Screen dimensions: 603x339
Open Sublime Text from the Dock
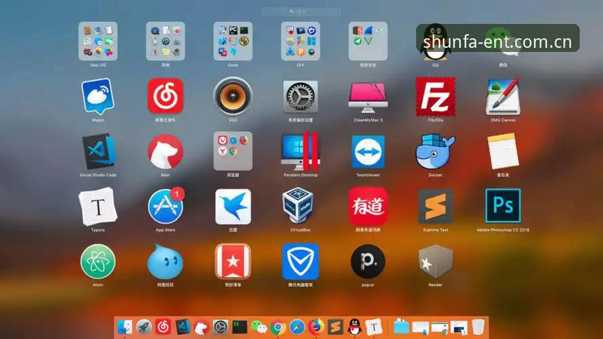click(335, 327)
